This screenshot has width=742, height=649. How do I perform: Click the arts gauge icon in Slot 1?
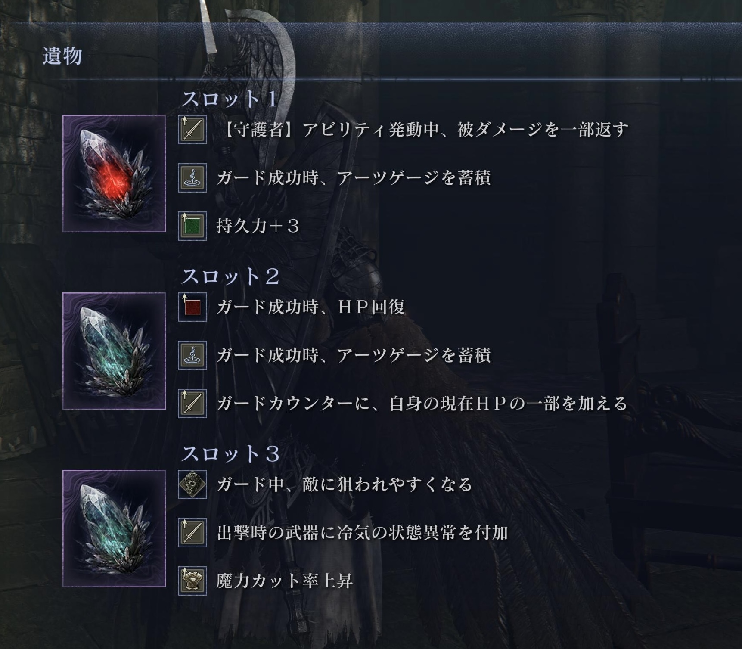coord(192,178)
